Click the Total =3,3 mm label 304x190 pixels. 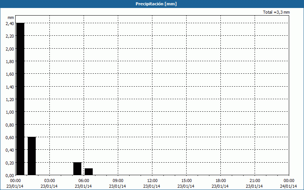pos(276,12)
